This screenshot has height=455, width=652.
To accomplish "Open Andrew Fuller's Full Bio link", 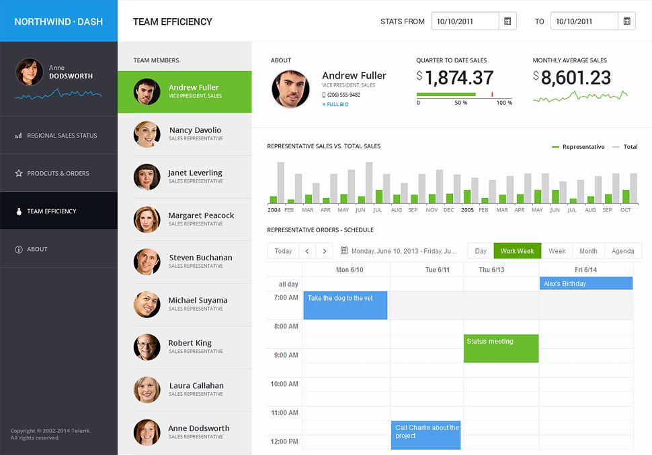I will tap(336, 105).
